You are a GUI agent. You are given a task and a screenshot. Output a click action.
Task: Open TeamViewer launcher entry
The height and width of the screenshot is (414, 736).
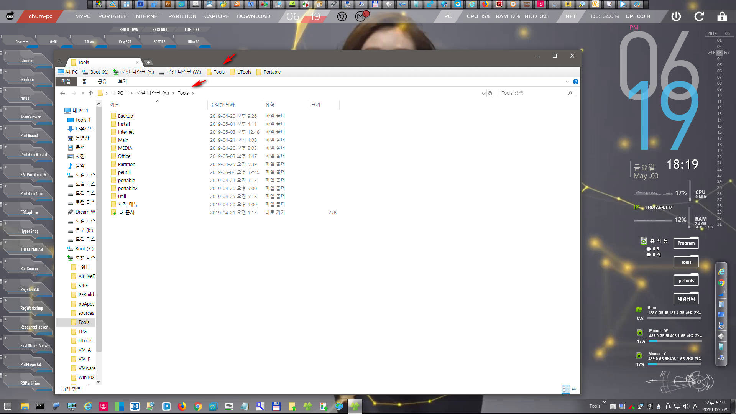coord(30,117)
